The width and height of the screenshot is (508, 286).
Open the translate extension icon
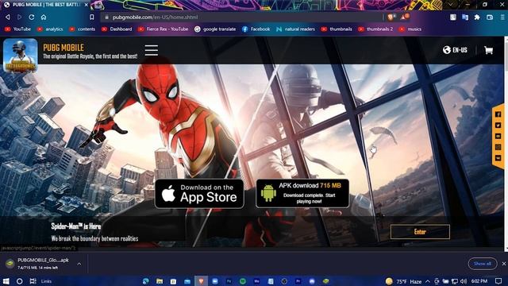click(465, 17)
